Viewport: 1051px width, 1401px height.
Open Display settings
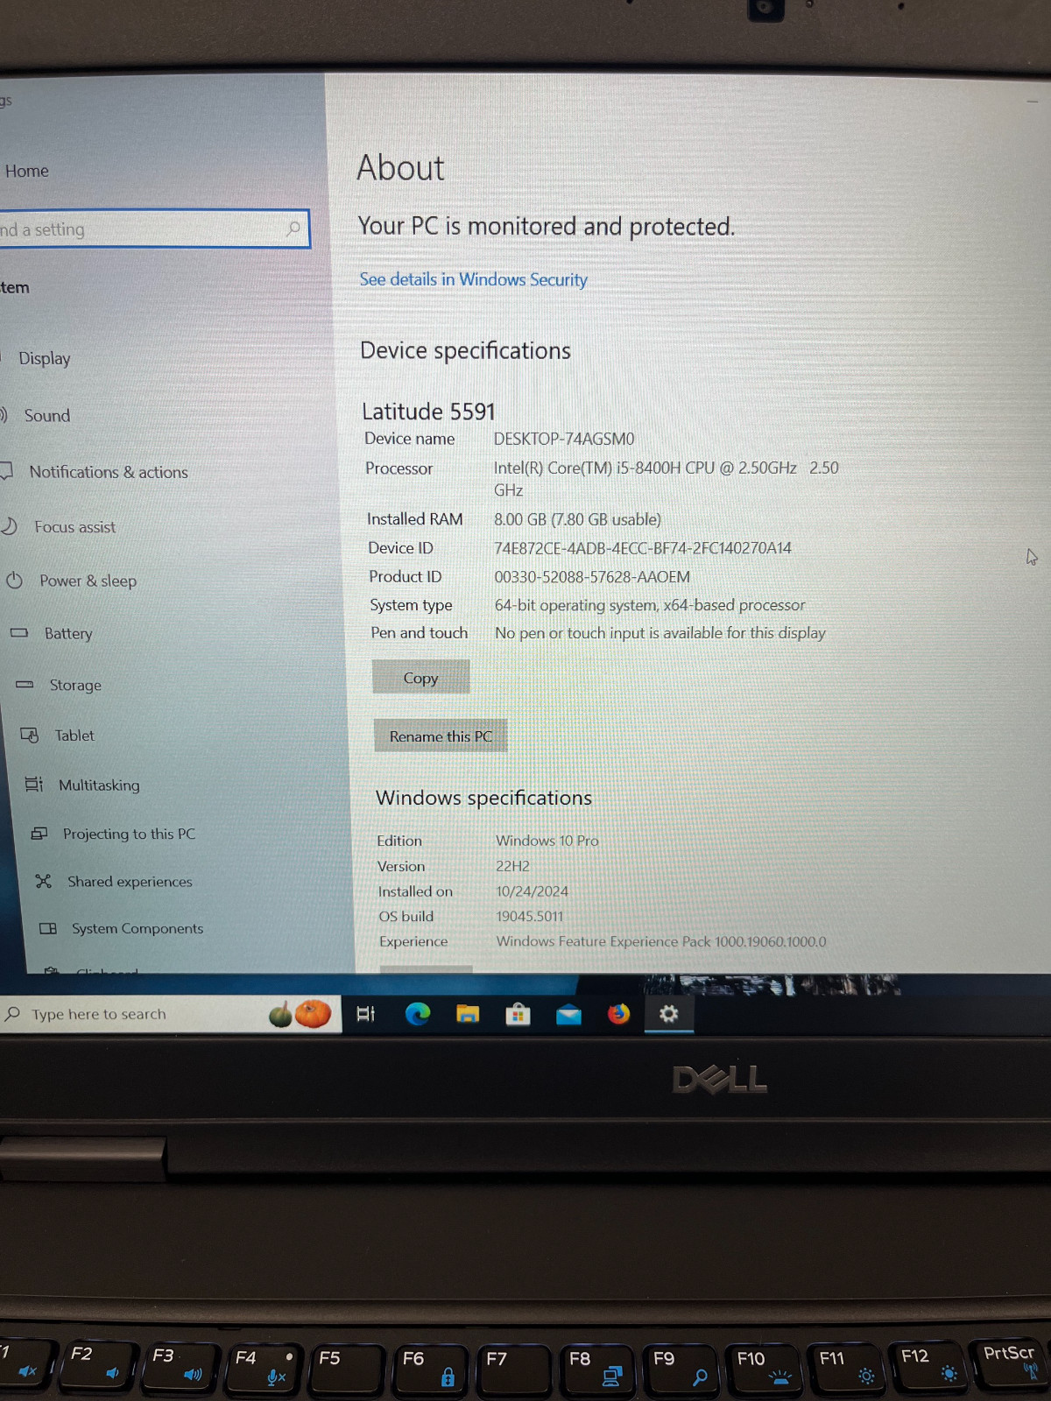[x=45, y=358]
